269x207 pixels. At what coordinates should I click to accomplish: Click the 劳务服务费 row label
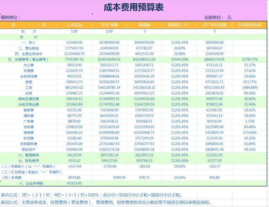click(x=29, y=144)
